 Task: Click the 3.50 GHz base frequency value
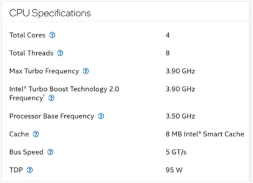pyautogui.click(x=180, y=116)
